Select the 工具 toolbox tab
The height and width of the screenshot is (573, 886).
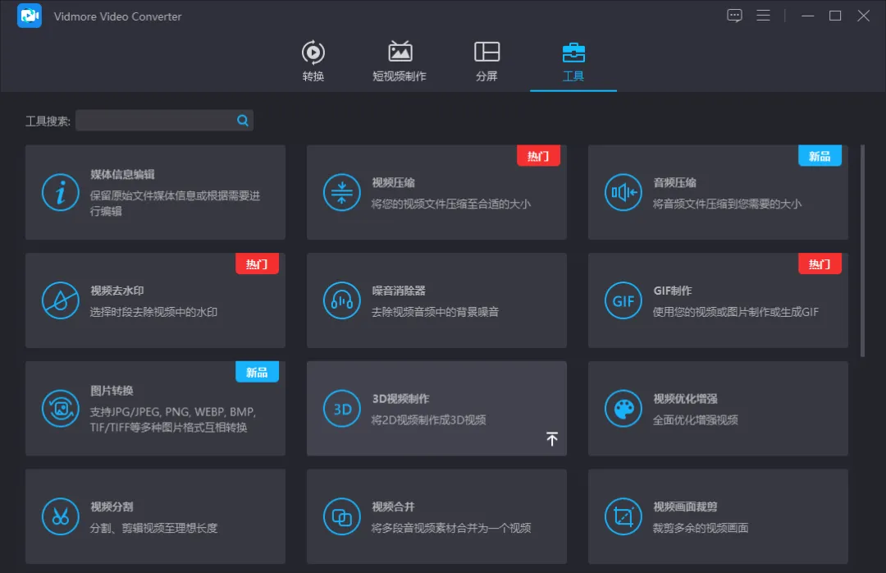pyautogui.click(x=573, y=61)
